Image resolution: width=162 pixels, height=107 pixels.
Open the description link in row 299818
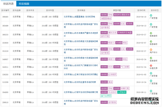coord(81,102)
